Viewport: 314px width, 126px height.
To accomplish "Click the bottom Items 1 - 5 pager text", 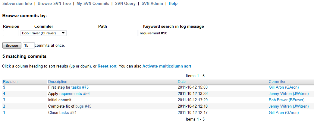I will pyautogui.click(x=195, y=119).
